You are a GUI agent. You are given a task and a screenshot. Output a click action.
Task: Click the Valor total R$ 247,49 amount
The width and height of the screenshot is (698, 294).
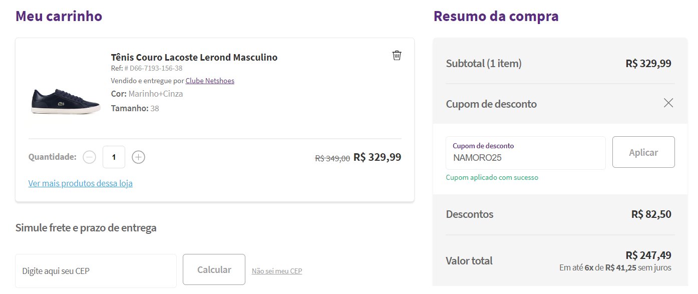coord(648,255)
